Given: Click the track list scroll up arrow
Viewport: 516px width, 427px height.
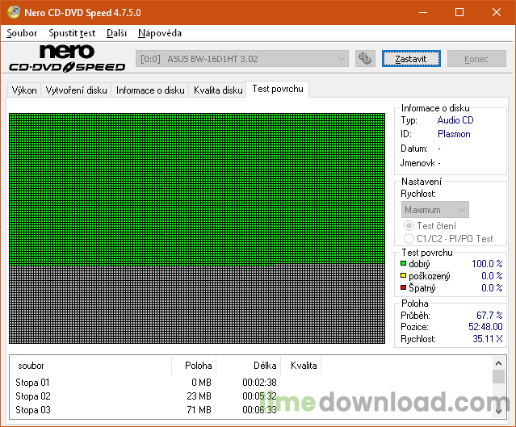Looking at the screenshot, I should coord(498,363).
